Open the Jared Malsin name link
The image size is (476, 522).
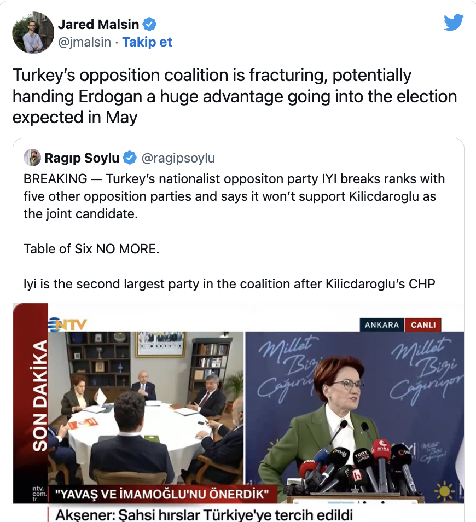97,25
